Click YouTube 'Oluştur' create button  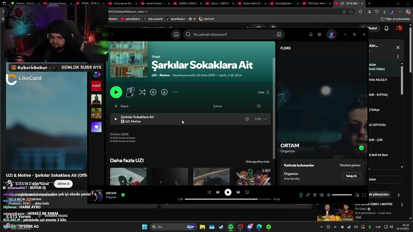(370, 28)
